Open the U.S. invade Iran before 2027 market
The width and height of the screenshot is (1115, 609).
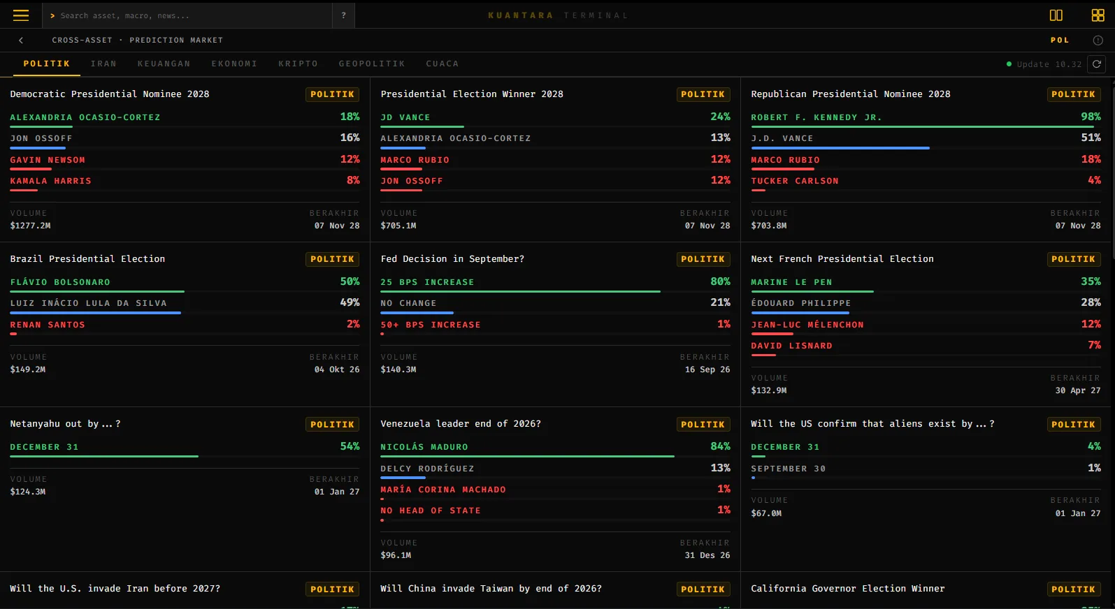click(x=115, y=589)
